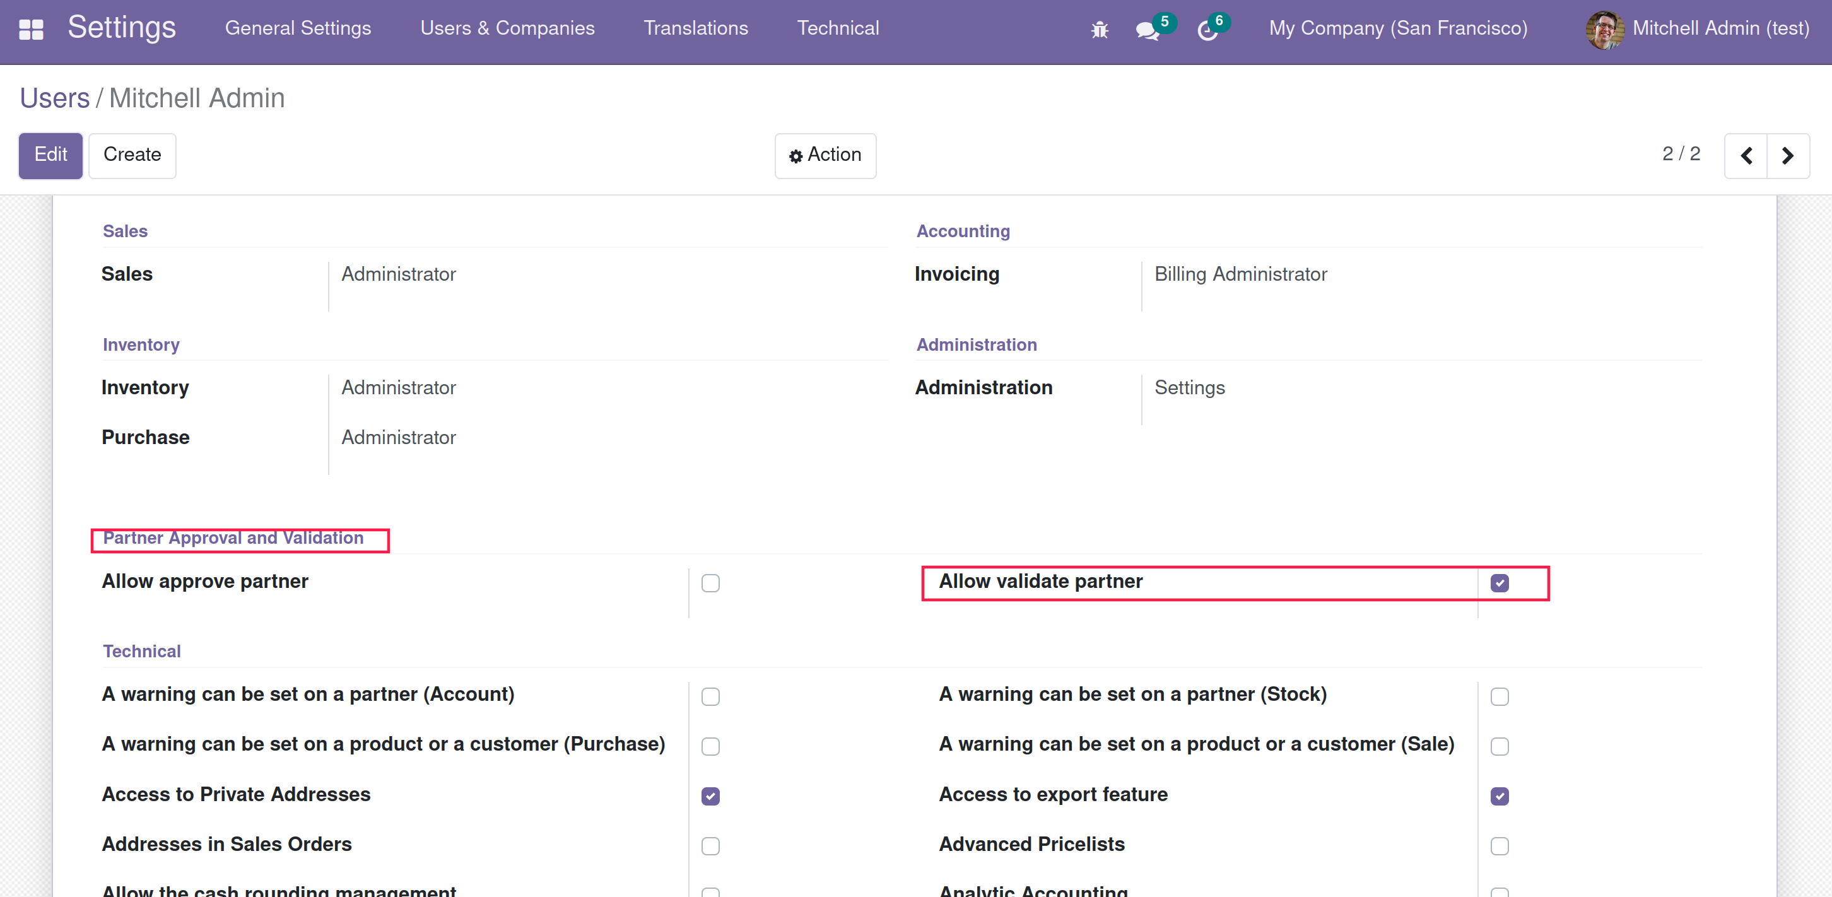The height and width of the screenshot is (897, 1832).
Task: Click the gear Action button
Action: tap(825, 155)
